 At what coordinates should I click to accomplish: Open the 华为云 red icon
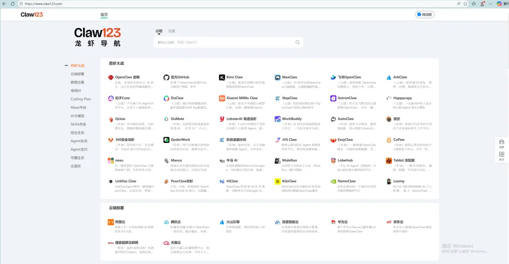[333, 222]
